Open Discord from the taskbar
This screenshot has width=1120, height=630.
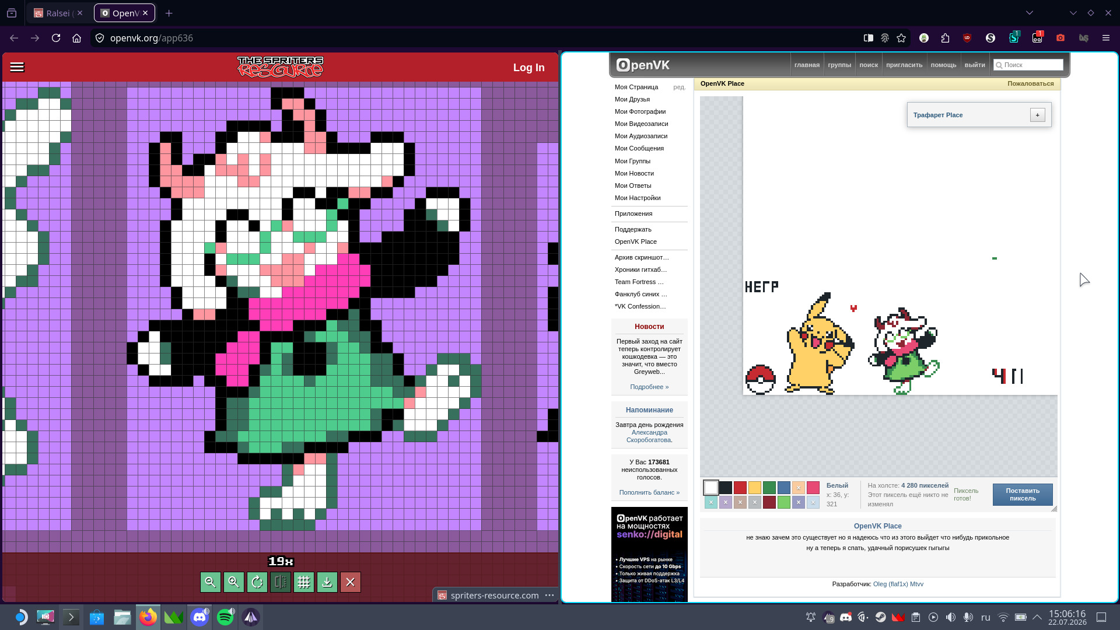tap(199, 617)
